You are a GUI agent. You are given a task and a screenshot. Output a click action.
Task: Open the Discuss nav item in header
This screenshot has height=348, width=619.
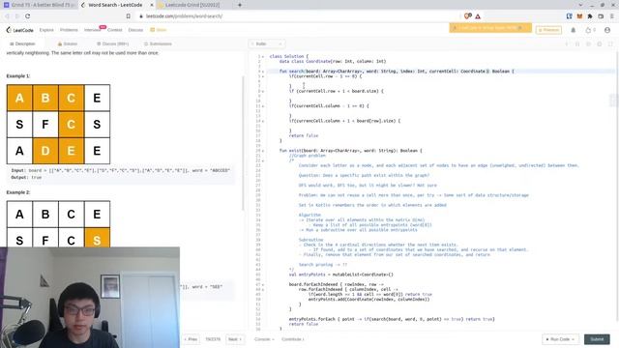click(135, 30)
